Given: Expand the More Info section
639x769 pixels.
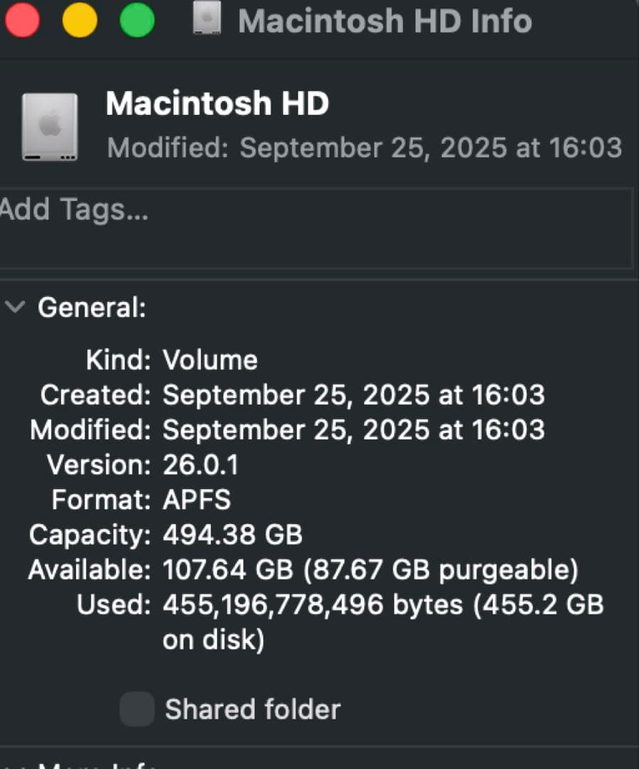Looking at the screenshot, I should (x=16, y=764).
